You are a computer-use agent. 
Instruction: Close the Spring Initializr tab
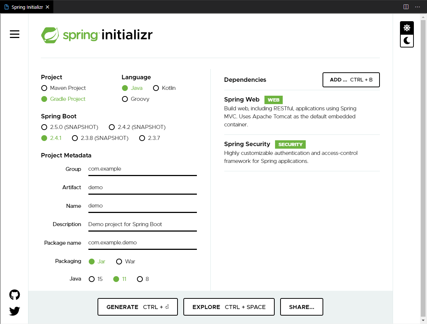point(47,7)
